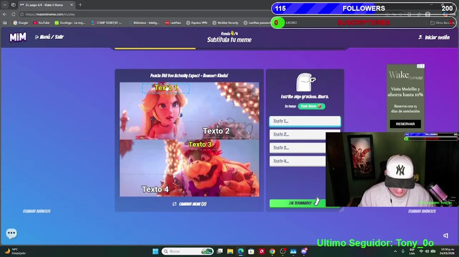The image size is (459, 257).
Task: Open Otros favoritos folder
Action: 443,22
